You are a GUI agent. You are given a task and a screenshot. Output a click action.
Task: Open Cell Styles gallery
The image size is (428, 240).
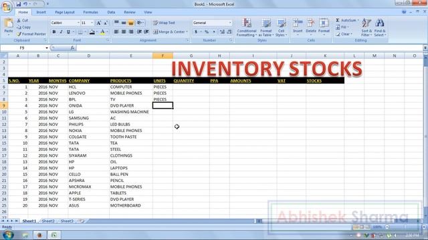281,27
